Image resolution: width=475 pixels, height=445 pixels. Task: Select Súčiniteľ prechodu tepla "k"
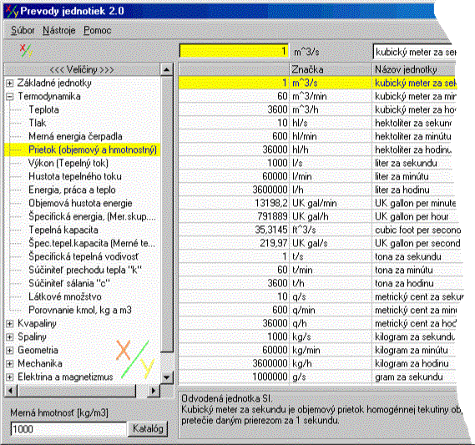tap(85, 270)
